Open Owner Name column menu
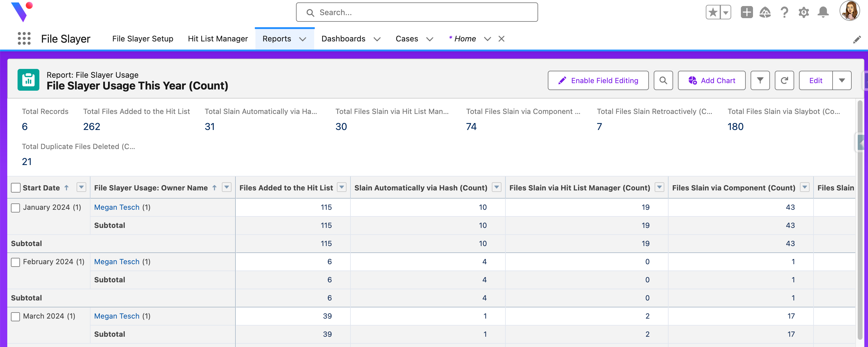 tap(227, 187)
